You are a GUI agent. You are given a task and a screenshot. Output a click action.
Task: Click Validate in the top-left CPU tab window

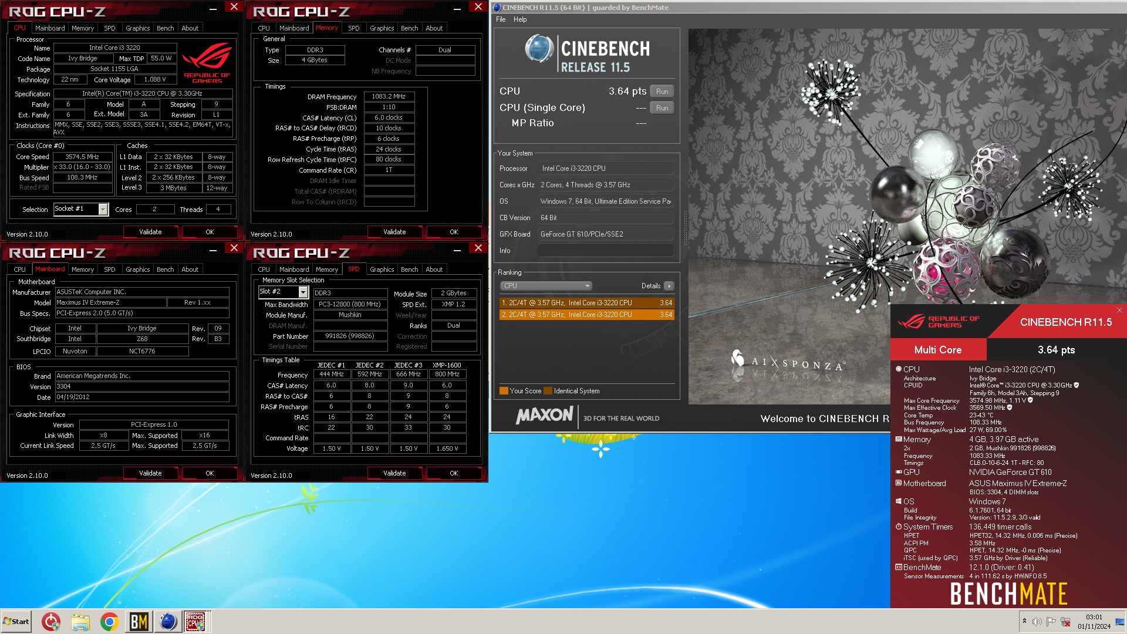pos(150,232)
